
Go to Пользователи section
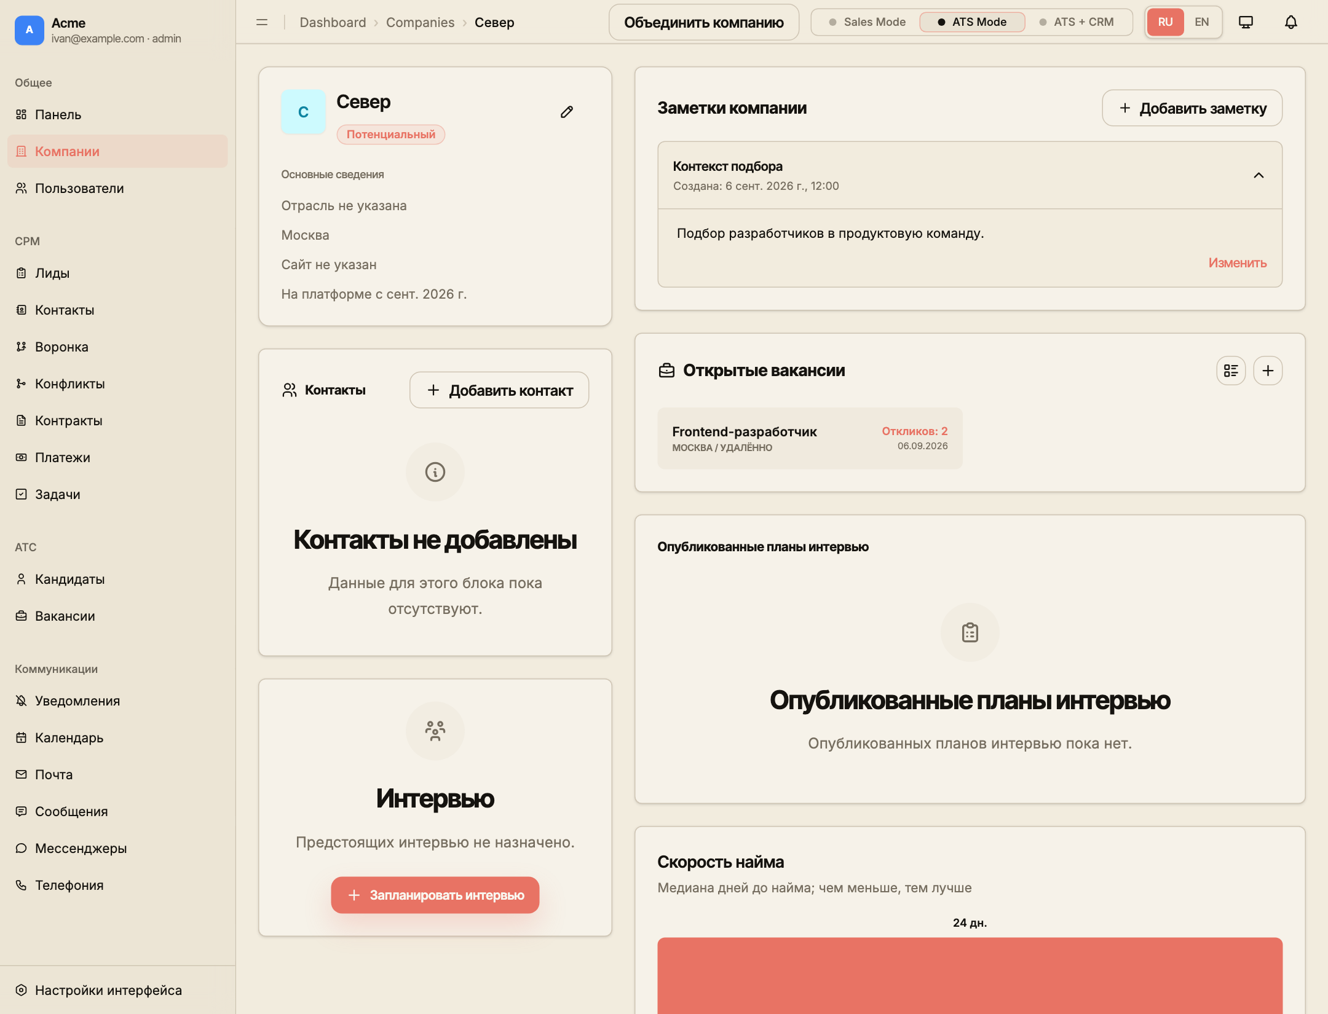[x=117, y=188]
